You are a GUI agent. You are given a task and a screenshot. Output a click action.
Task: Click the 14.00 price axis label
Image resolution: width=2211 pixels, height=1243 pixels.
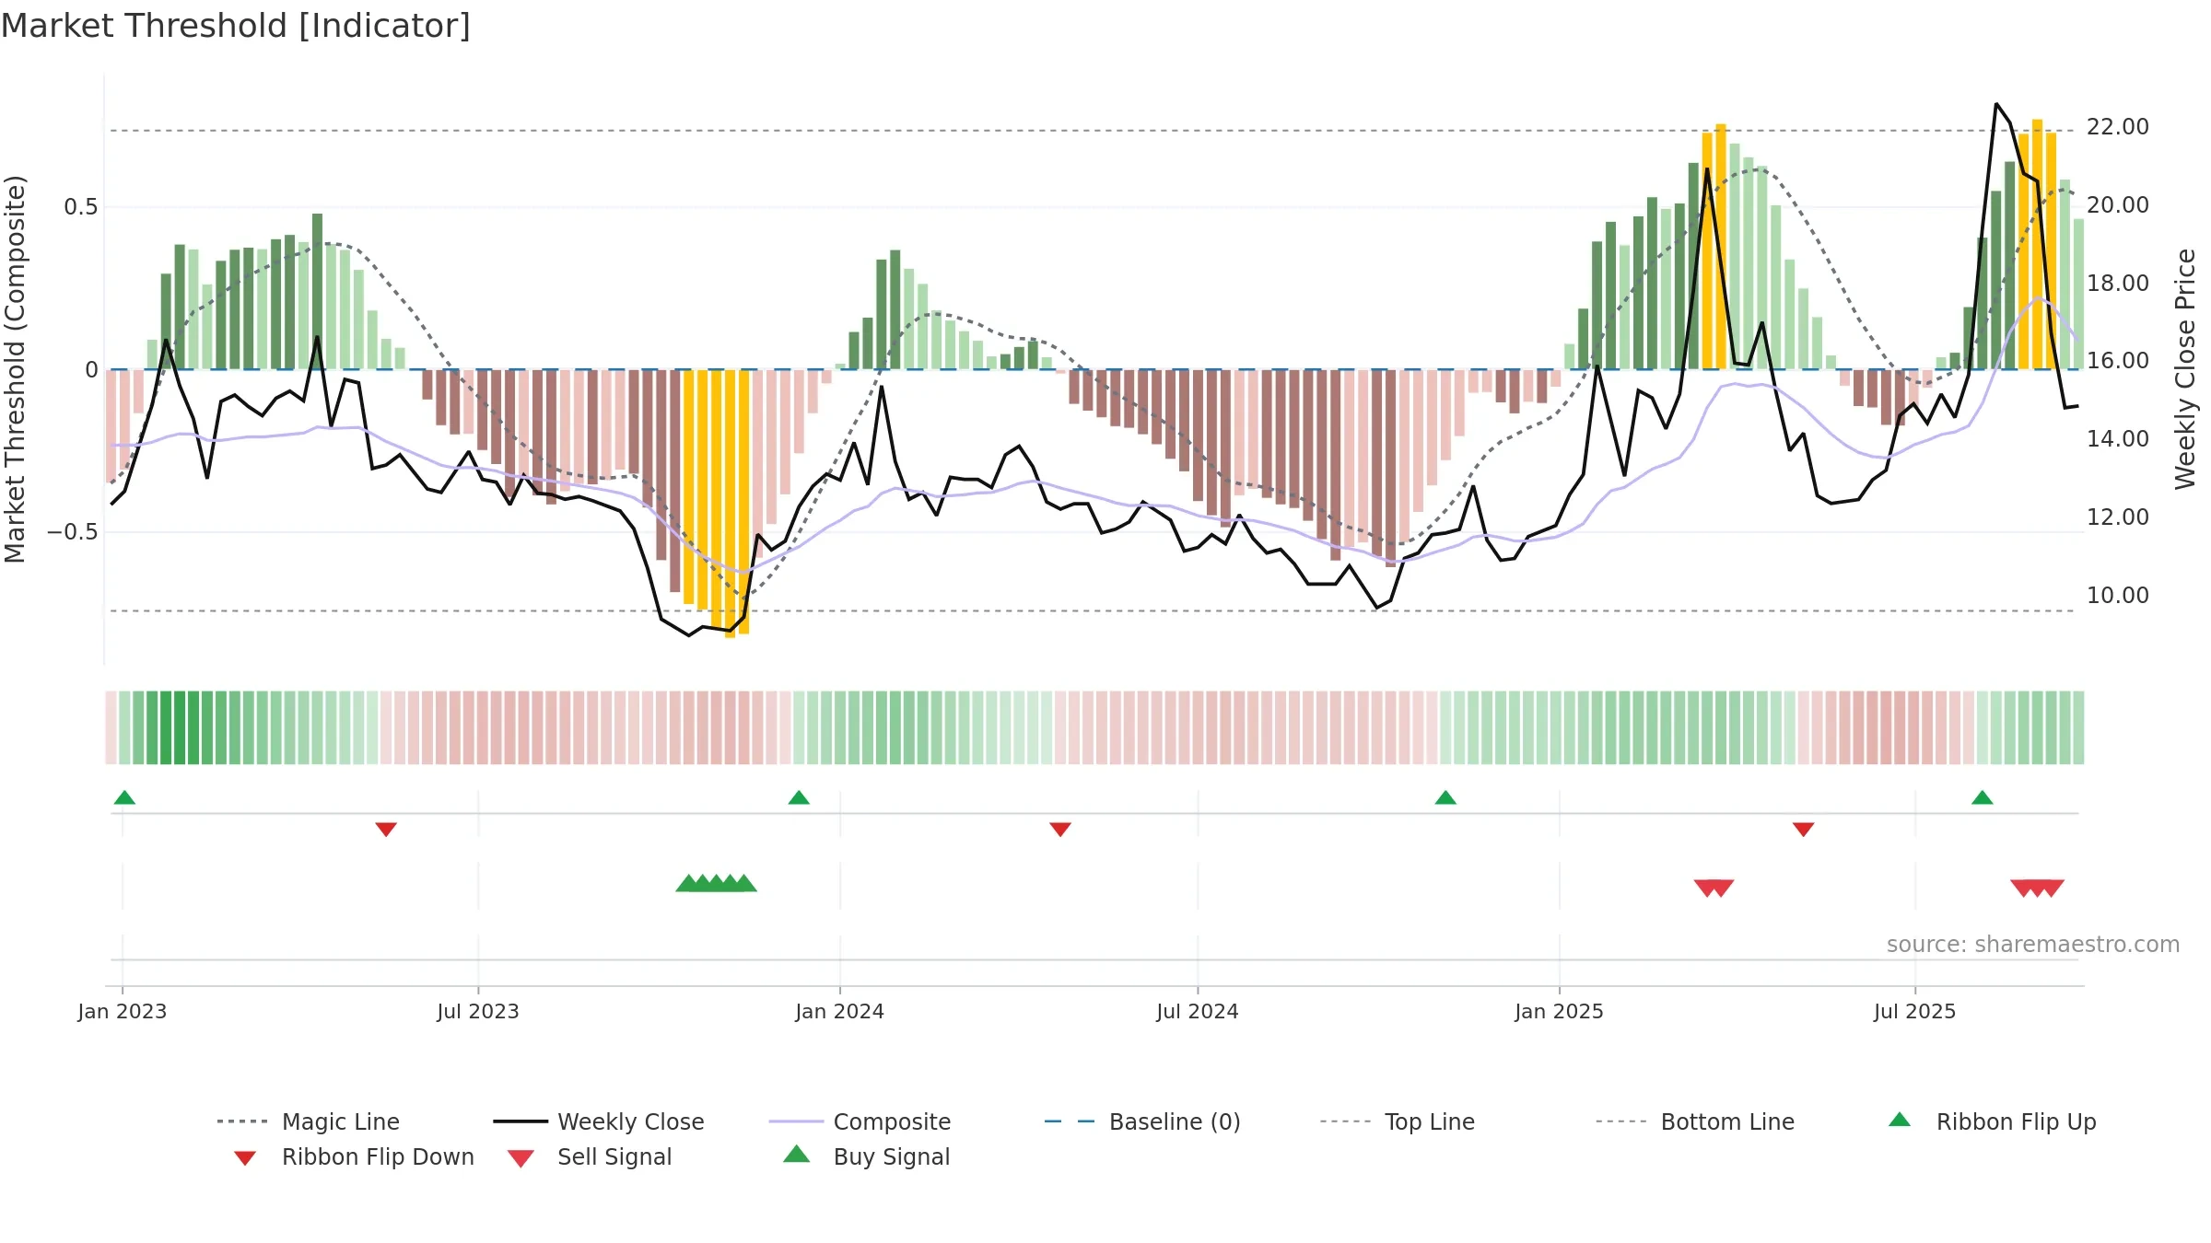click(x=2118, y=439)
